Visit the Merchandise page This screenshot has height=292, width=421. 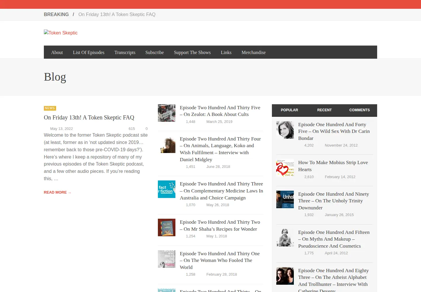pos(253,52)
